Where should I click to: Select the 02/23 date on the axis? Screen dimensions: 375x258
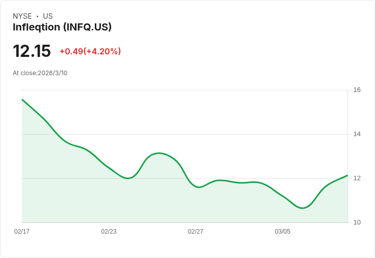coord(109,232)
